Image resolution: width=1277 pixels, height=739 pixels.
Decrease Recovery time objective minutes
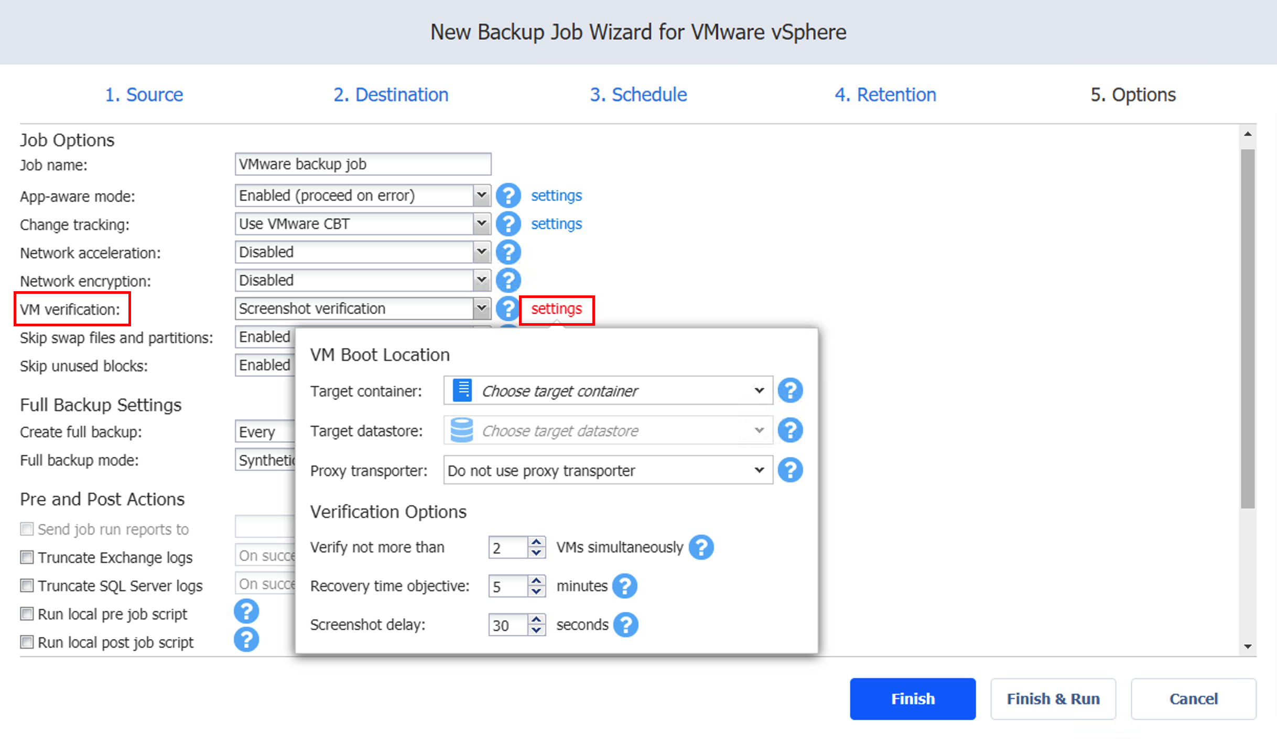tap(536, 592)
